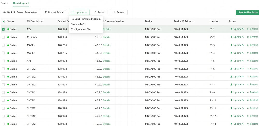Click the Restart icon in toolbar

(x=95, y=12)
